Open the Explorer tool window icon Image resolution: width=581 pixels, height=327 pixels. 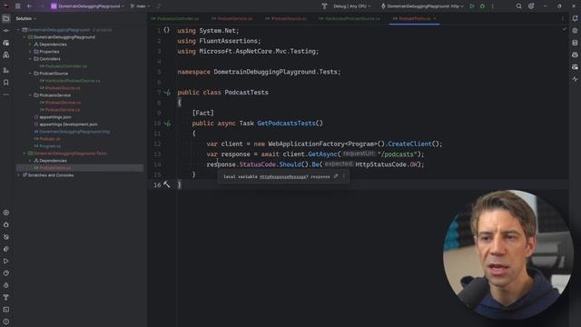click(x=6, y=18)
